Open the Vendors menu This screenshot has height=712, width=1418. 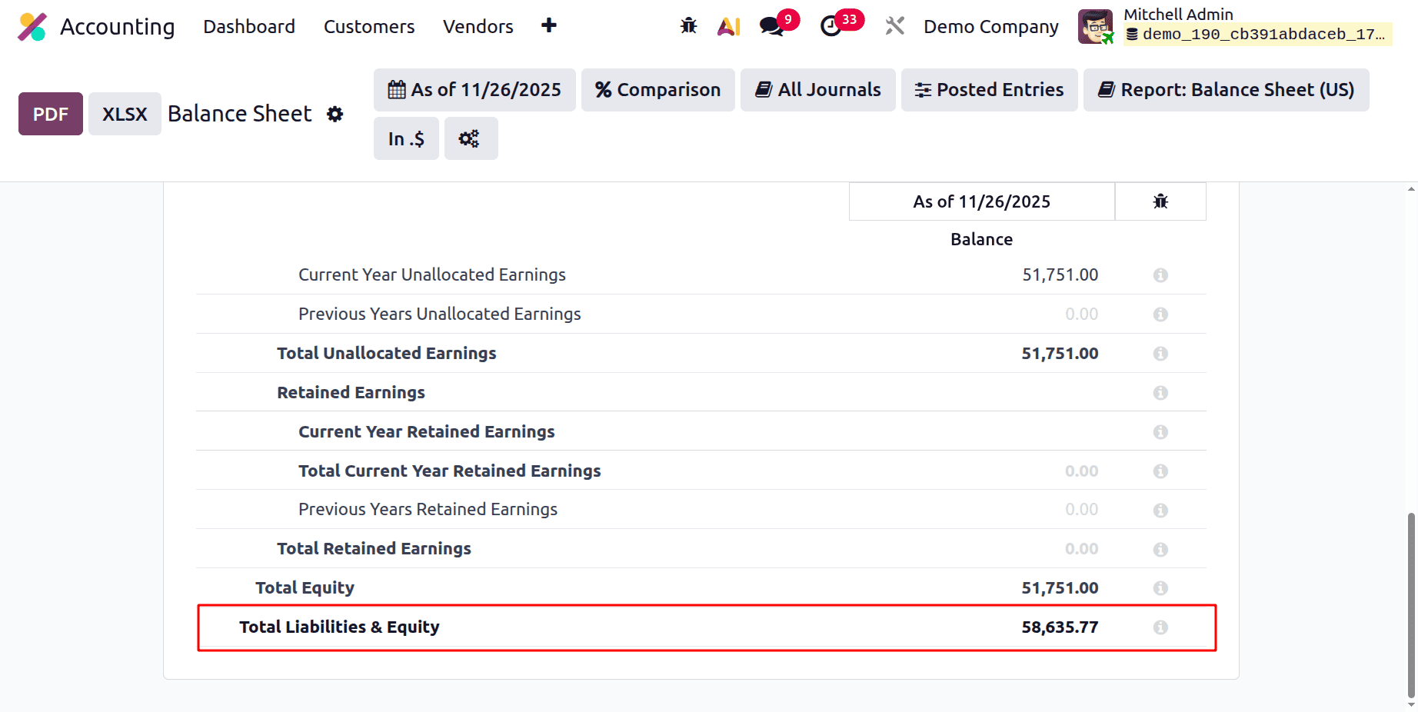(x=478, y=26)
